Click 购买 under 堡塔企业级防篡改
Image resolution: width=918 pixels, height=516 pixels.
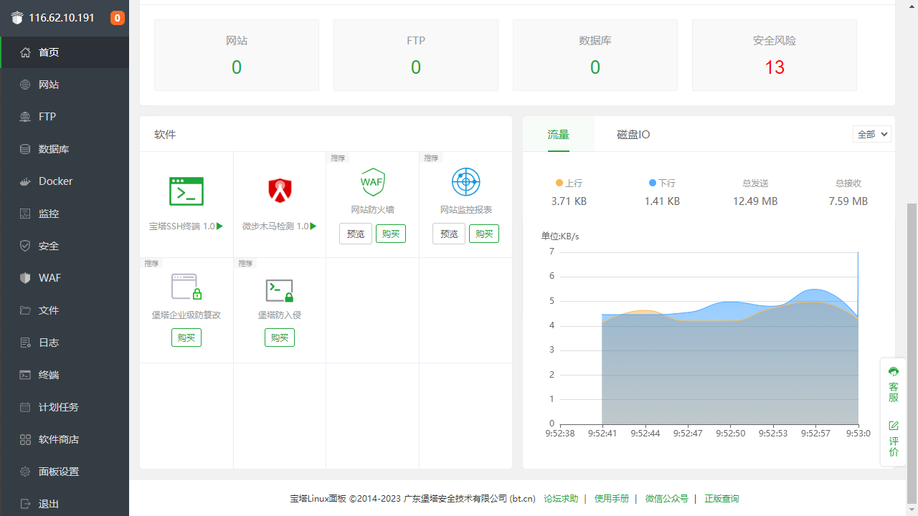pyautogui.click(x=186, y=338)
